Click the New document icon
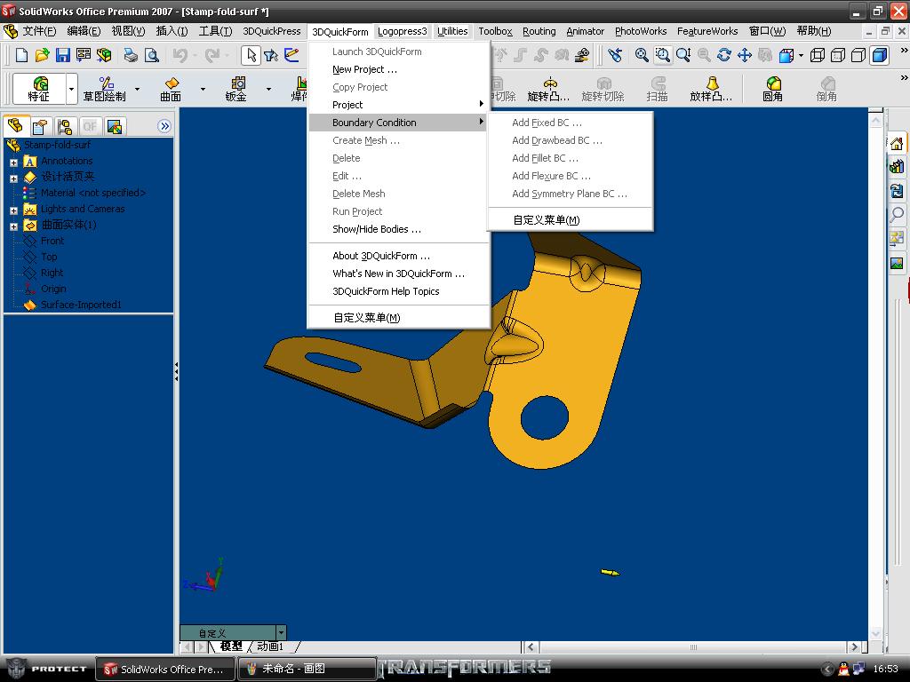This screenshot has height=682, width=910. [21, 55]
